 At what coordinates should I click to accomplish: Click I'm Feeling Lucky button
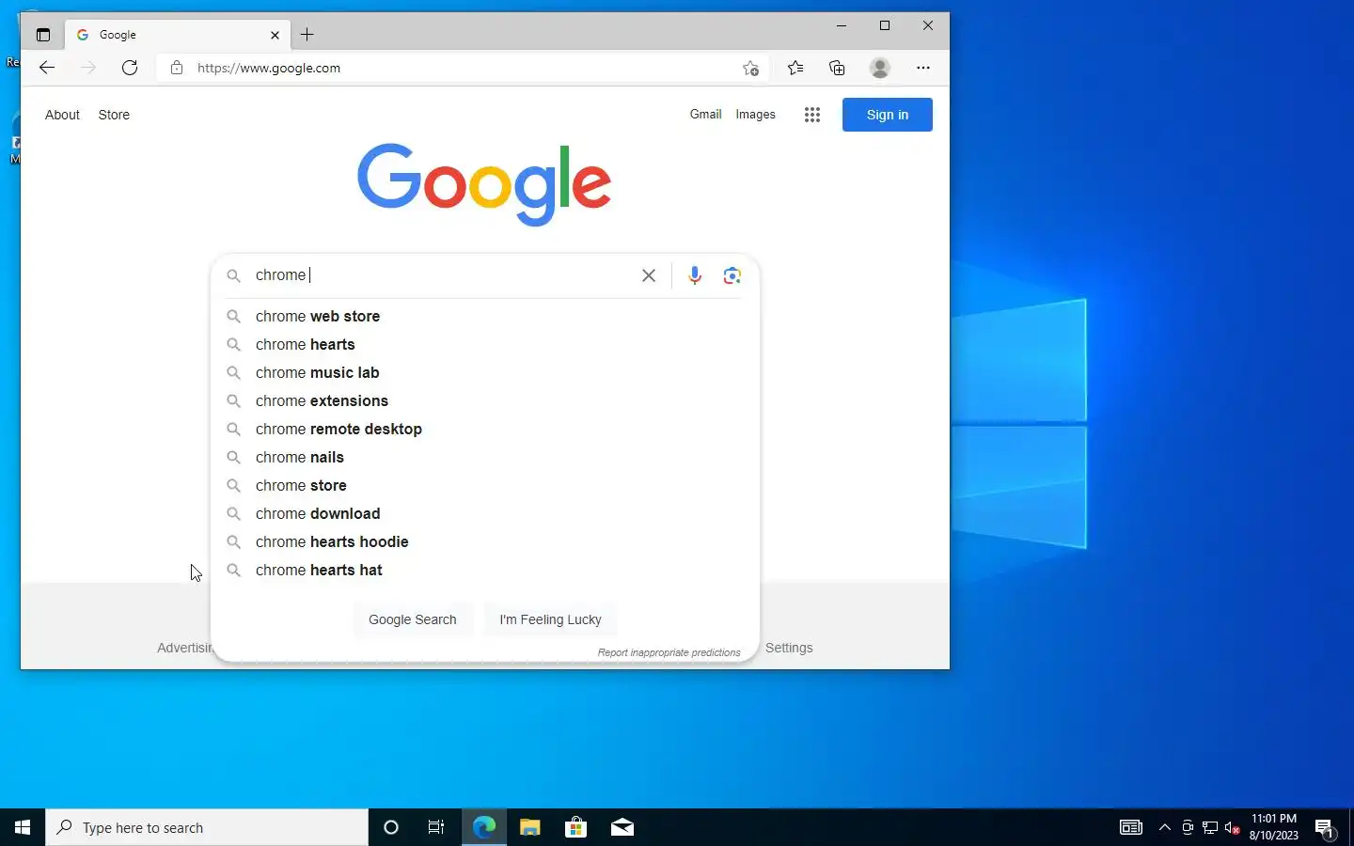tap(550, 619)
